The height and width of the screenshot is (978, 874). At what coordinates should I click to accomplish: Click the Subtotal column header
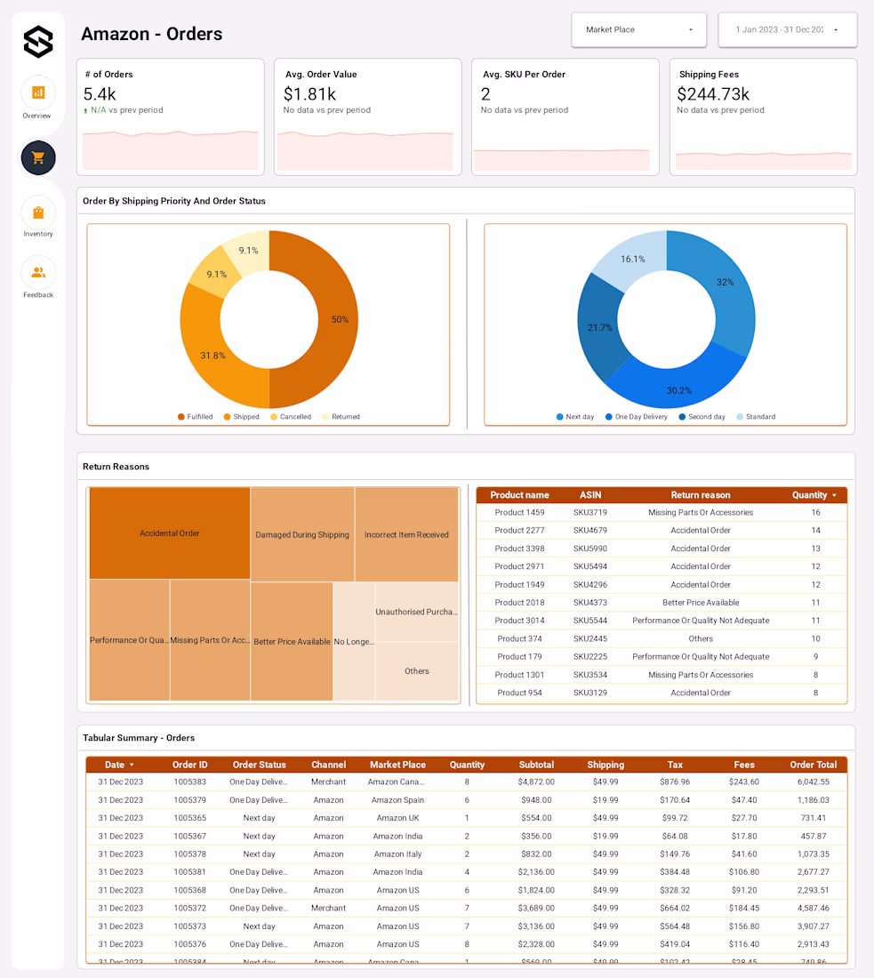[536, 765]
